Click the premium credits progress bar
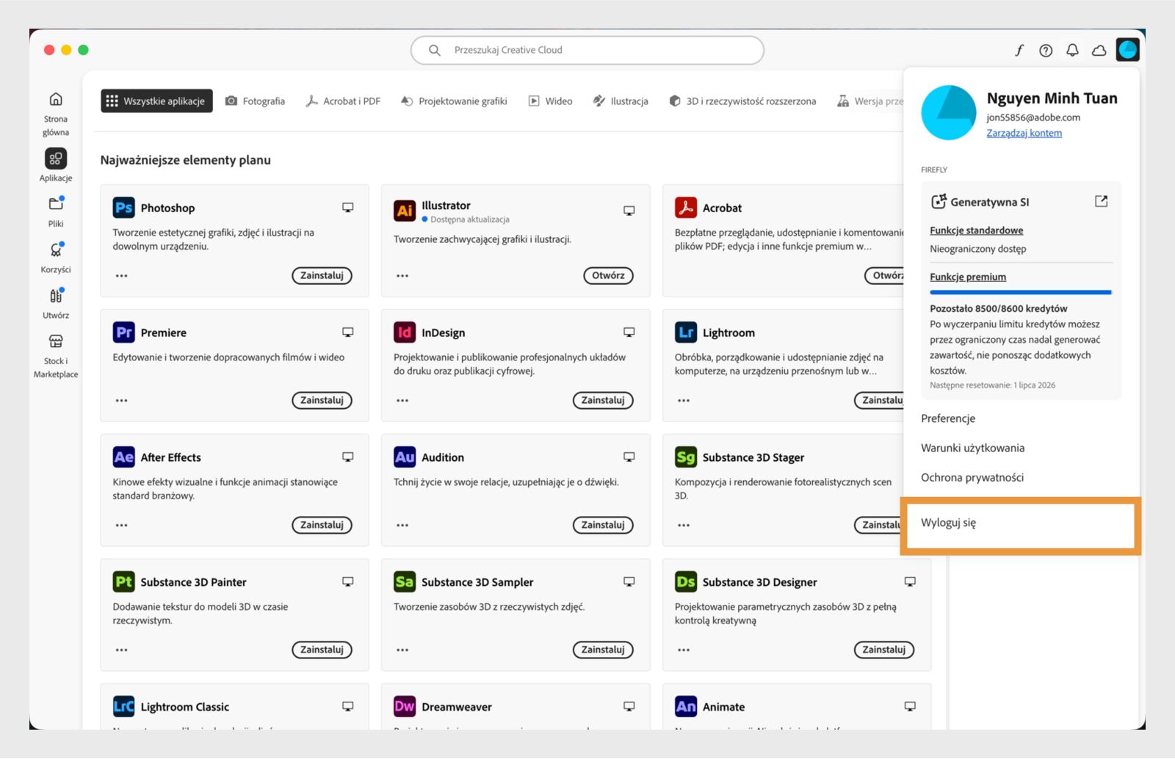This screenshot has width=1175, height=759. (1021, 292)
